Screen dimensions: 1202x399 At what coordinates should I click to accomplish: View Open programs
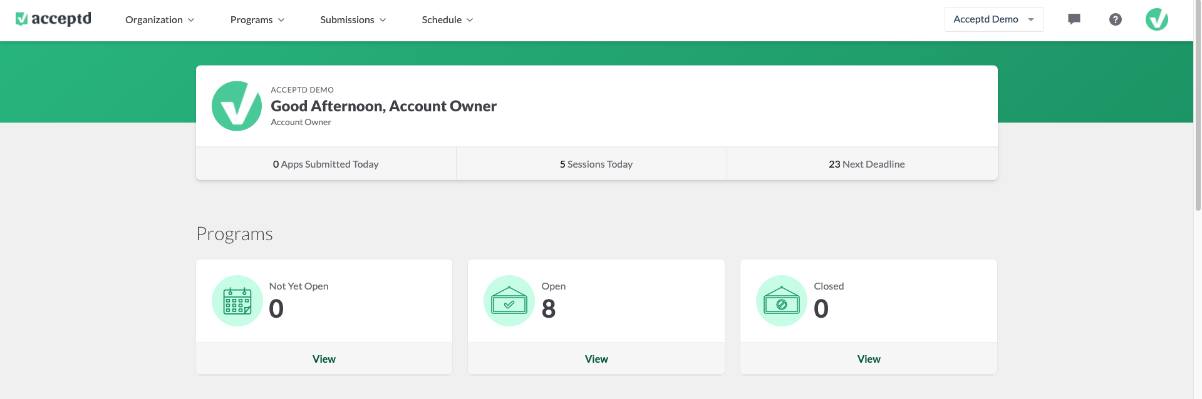pyautogui.click(x=596, y=359)
